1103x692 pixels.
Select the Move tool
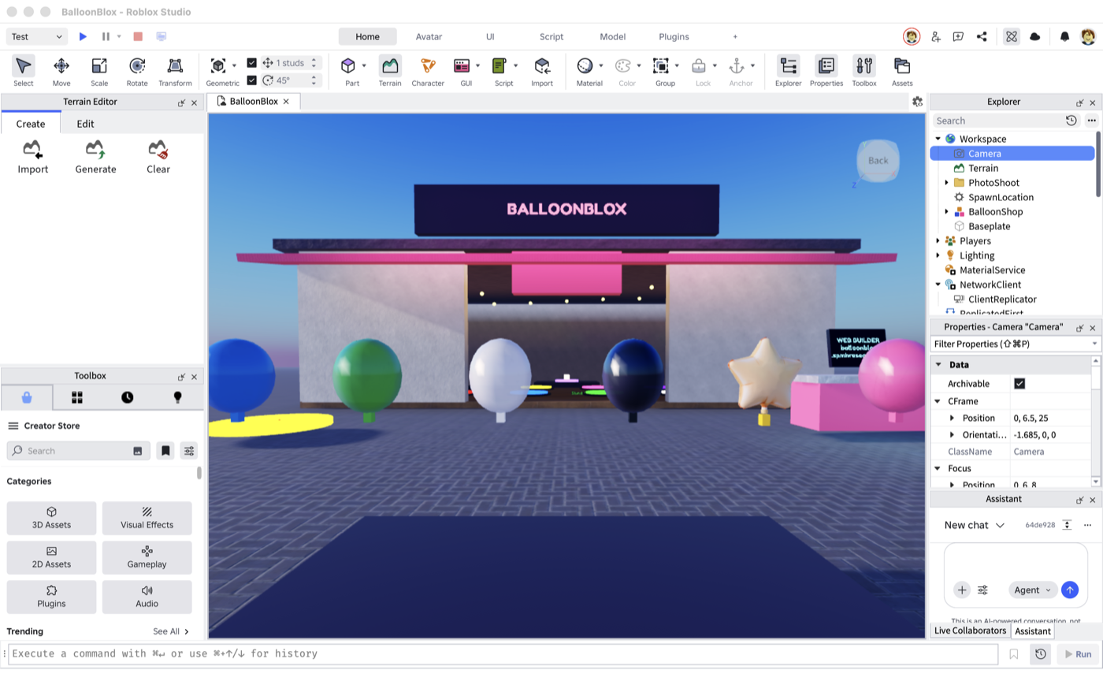click(x=61, y=71)
